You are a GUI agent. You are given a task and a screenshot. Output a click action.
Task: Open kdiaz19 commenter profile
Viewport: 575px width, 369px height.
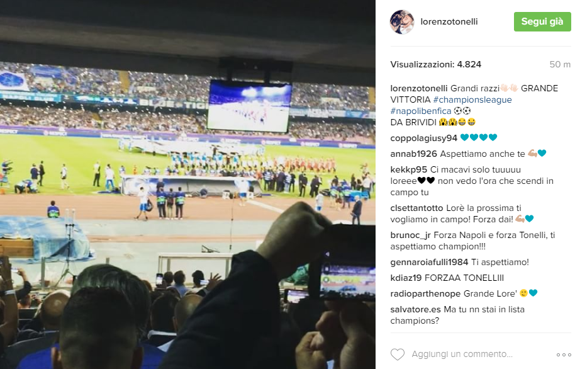[x=406, y=278]
